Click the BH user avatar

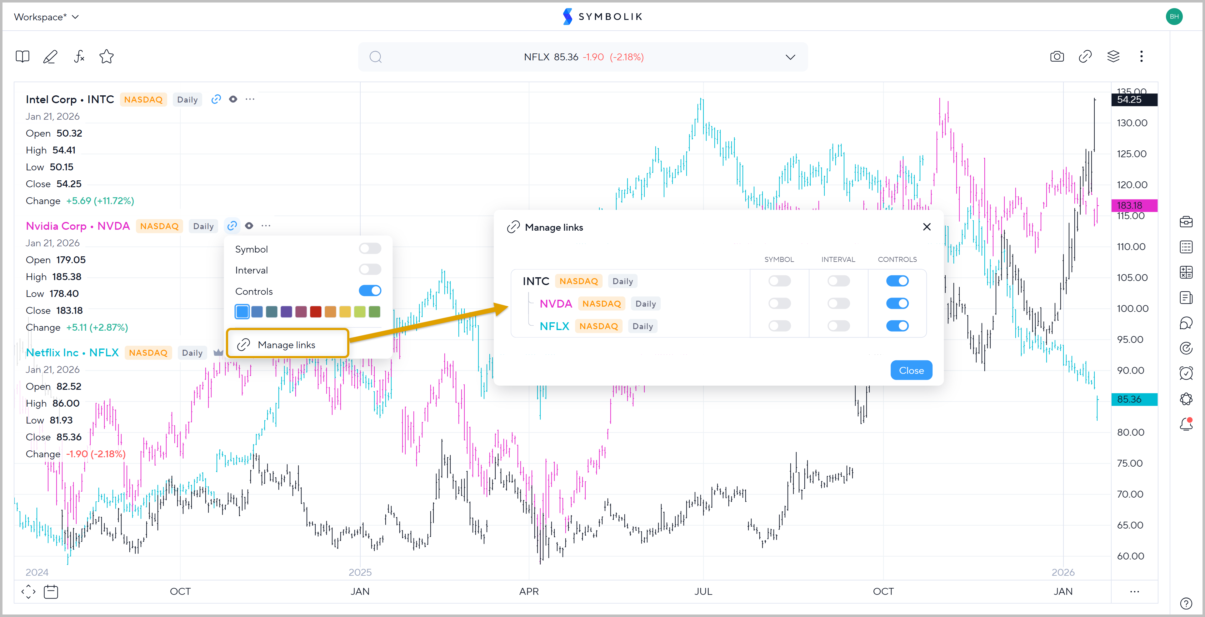(x=1174, y=16)
